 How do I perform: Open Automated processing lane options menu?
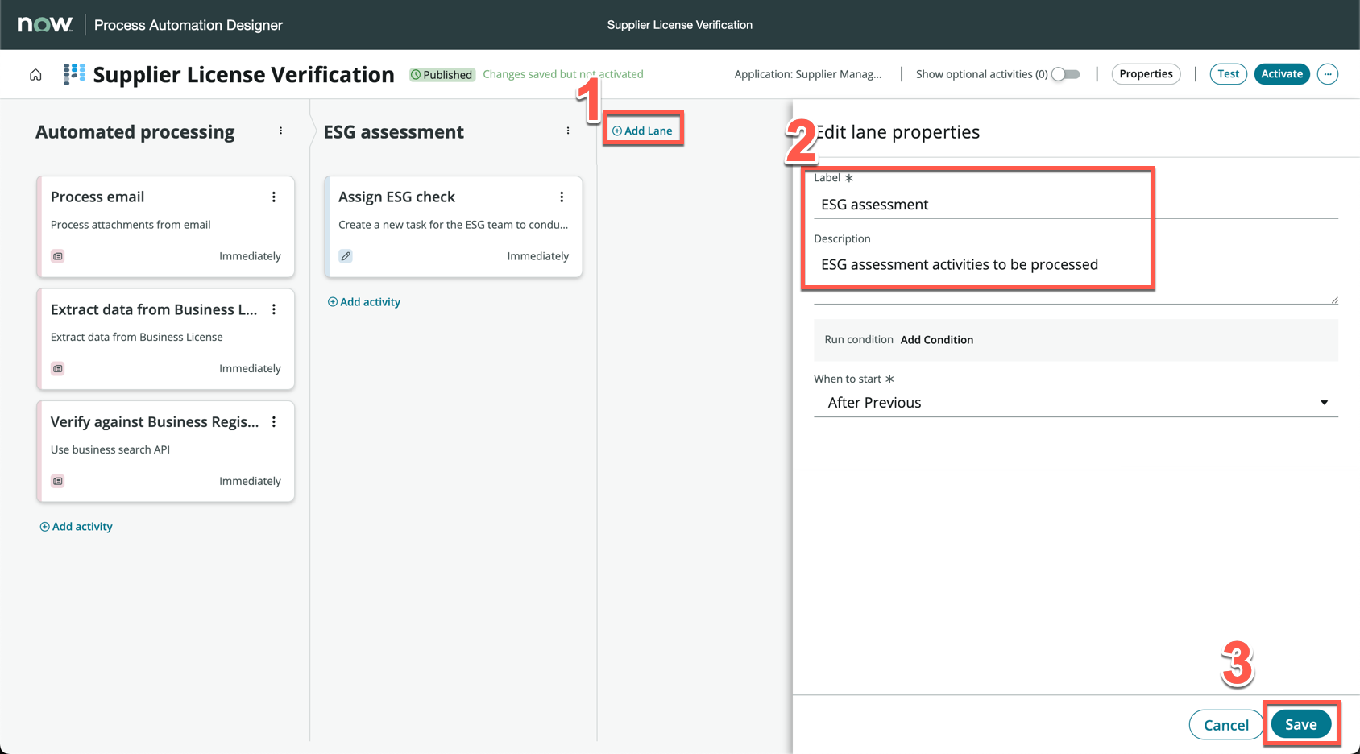[280, 130]
